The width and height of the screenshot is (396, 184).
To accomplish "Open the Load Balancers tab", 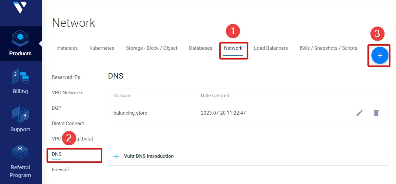I will [271, 48].
